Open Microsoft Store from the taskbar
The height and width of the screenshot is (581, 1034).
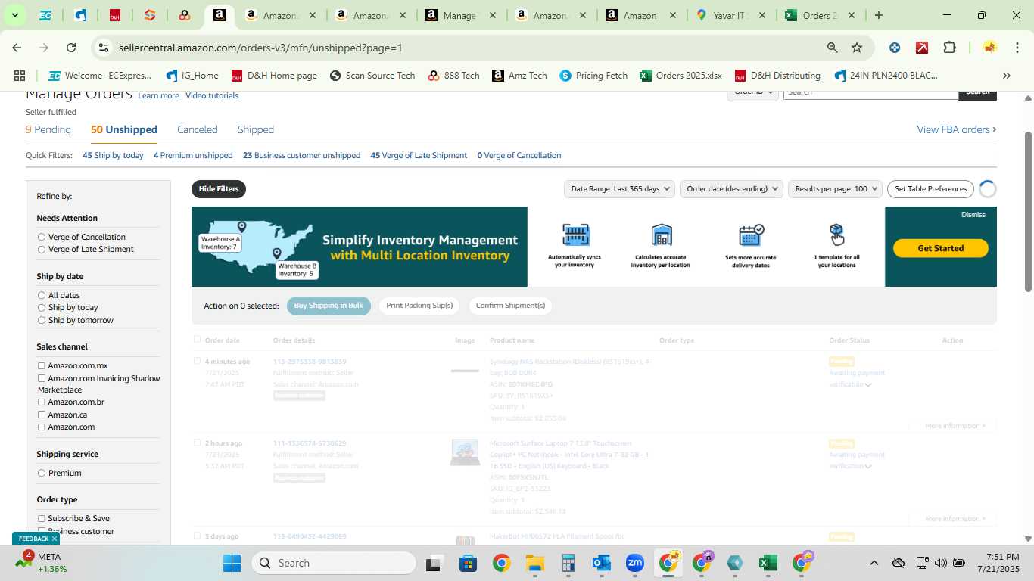click(468, 563)
